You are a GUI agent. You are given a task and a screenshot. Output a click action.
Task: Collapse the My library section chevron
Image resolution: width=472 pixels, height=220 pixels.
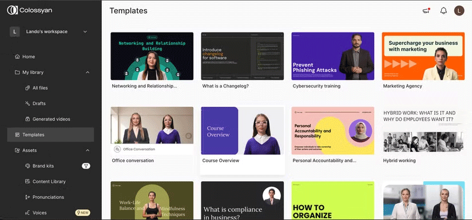88,73
